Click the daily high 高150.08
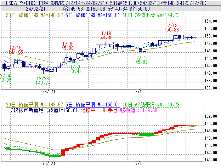 pos(95,9)
